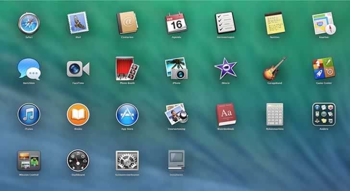The image size is (350, 191).
Task: Launch the Kaarten maps app
Action: (x=324, y=23)
